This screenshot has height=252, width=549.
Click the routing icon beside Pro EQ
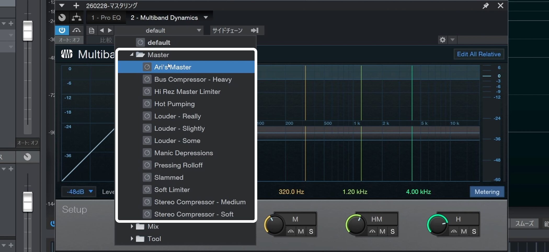click(x=76, y=17)
